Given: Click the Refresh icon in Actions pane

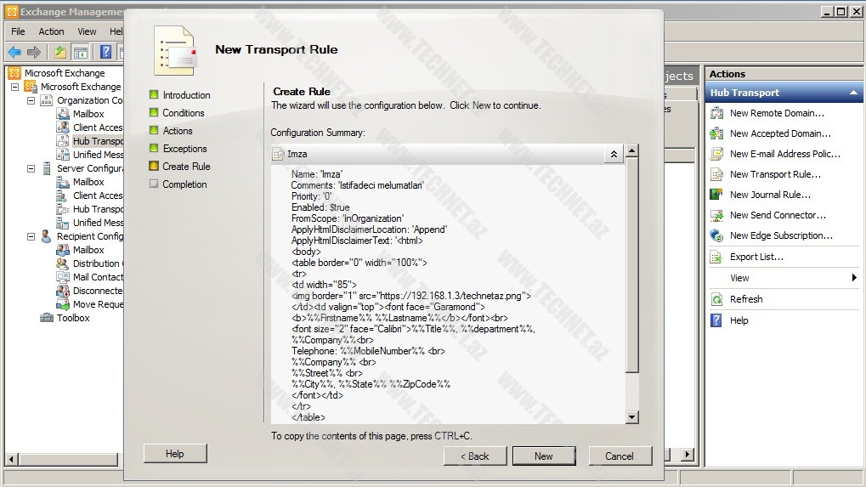Looking at the screenshot, I should (x=716, y=299).
